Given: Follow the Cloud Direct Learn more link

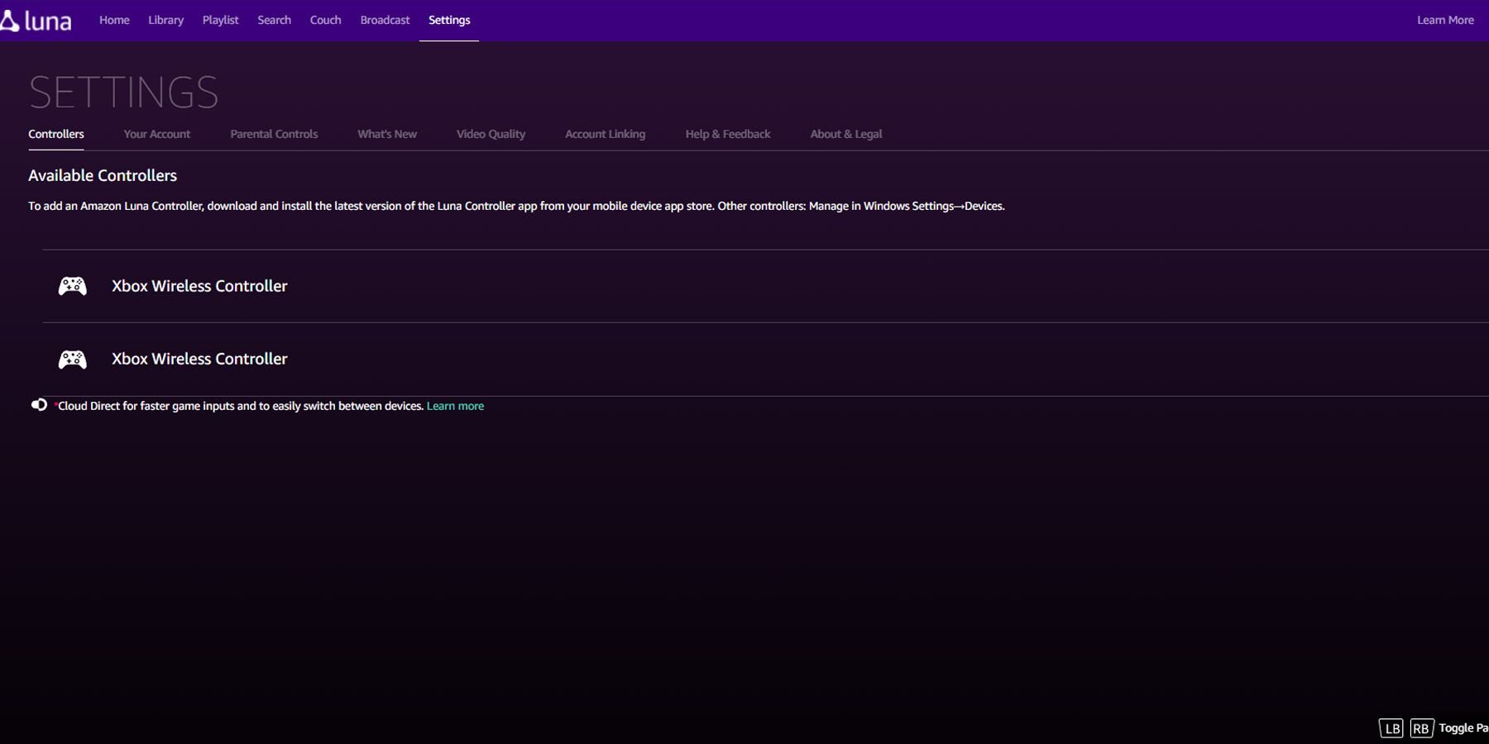Looking at the screenshot, I should click(455, 406).
